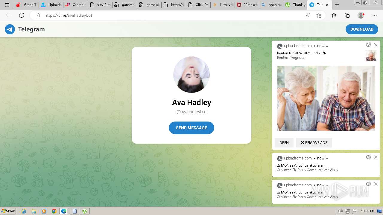The width and height of the screenshot is (383, 215).
Task: Switch to the Searchin tab
Action: pyautogui.click(x=76, y=5)
